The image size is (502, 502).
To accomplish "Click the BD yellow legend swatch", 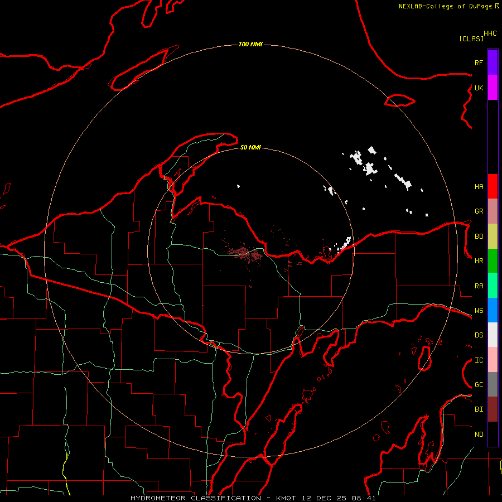I will pos(493,236).
